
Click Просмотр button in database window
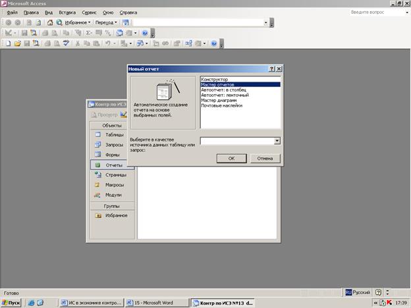[104, 115]
